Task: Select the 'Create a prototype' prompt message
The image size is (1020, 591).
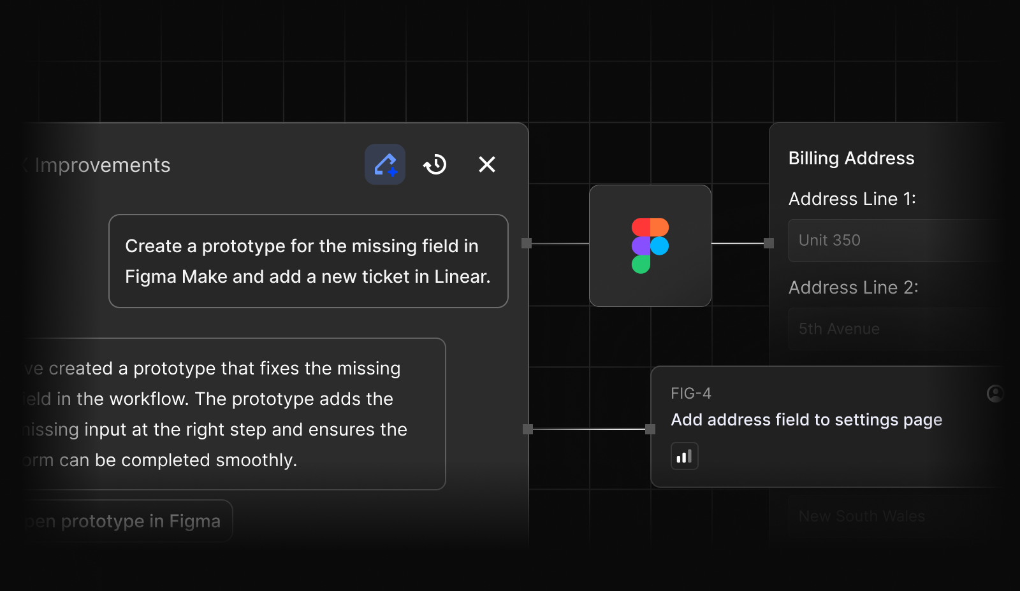Action: (x=308, y=261)
